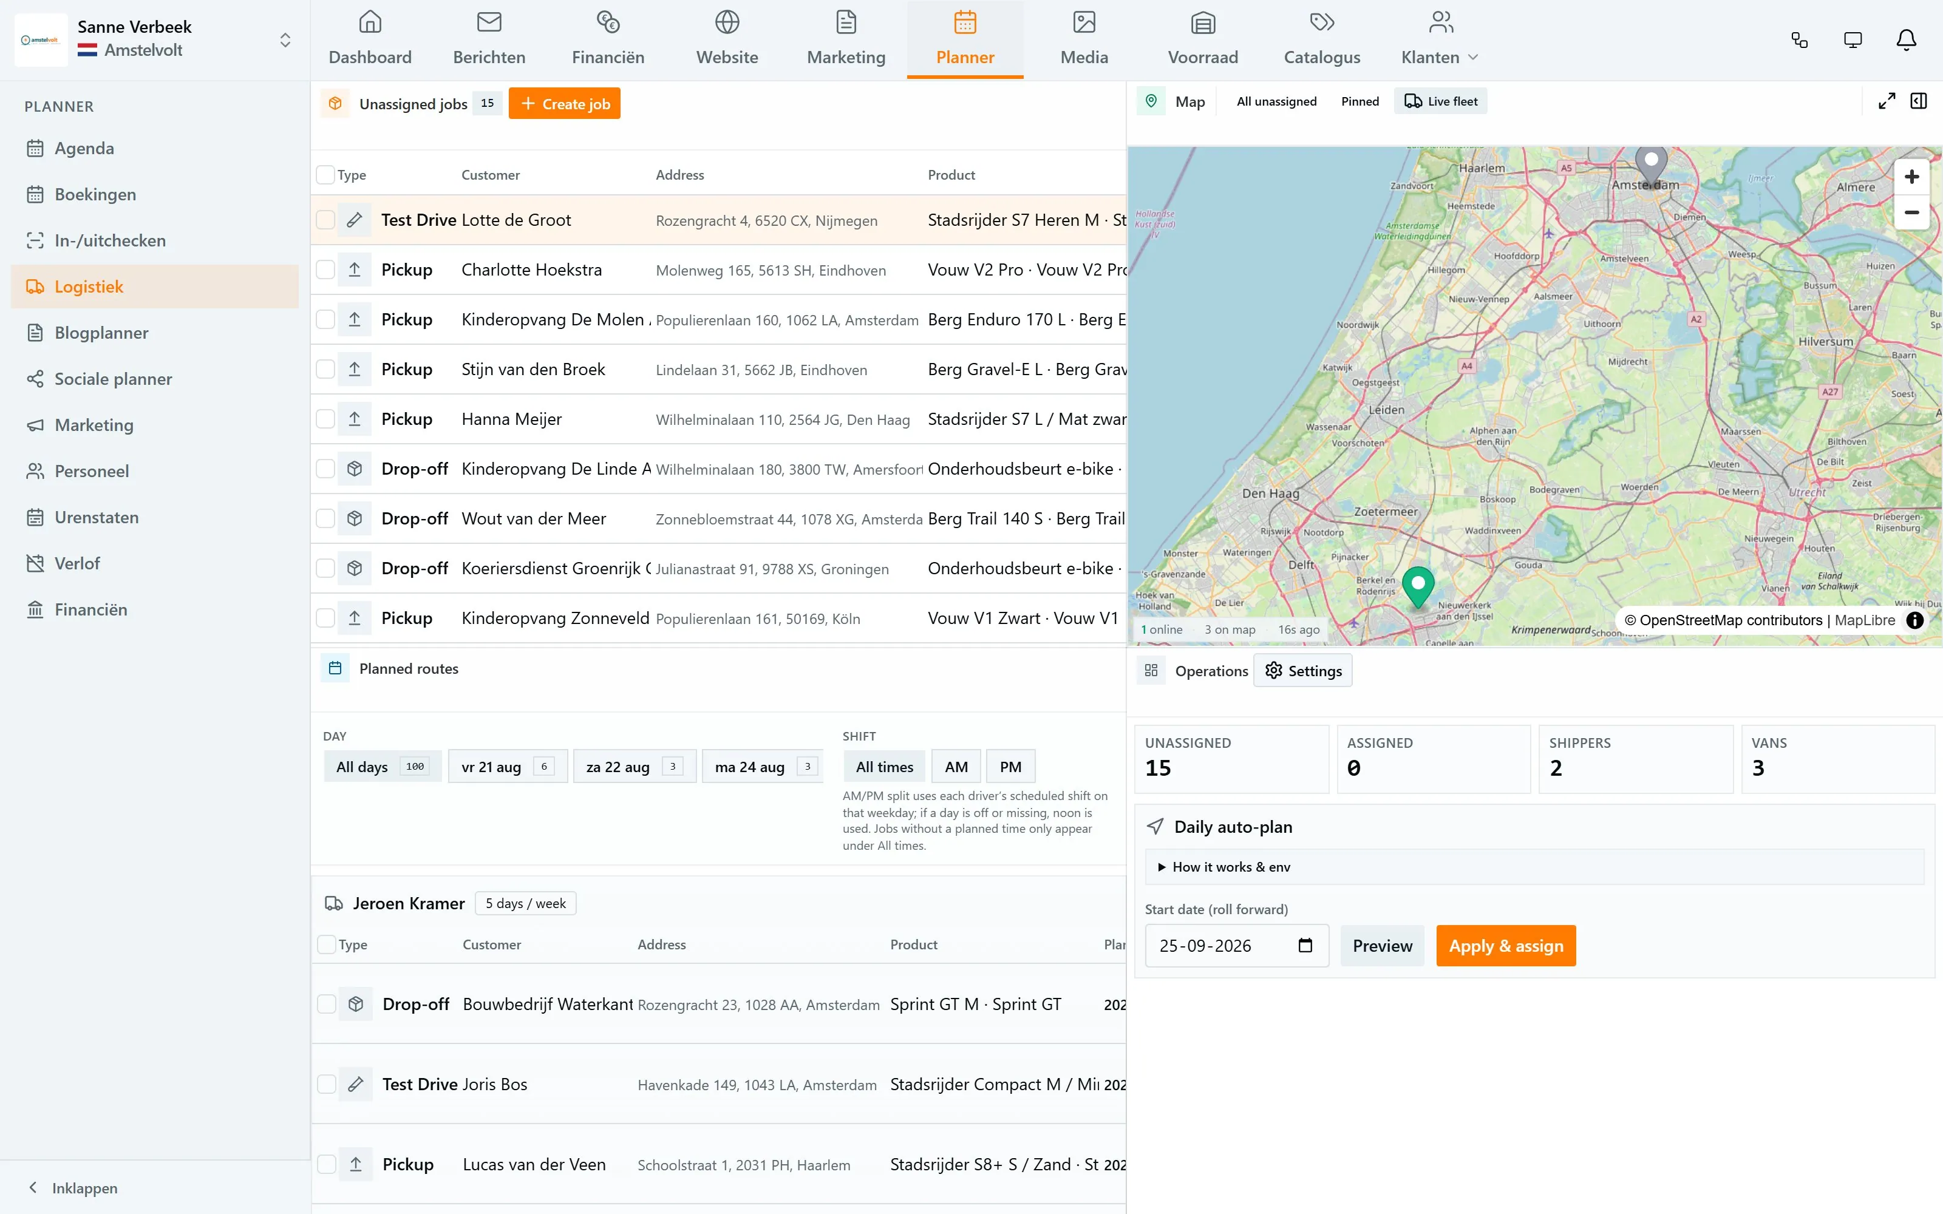
Task: Filter shift to AM
Action: 956,767
